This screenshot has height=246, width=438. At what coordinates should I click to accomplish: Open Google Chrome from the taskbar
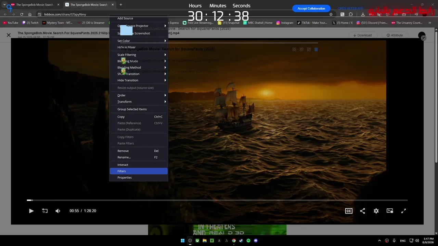tap(234, 241)
